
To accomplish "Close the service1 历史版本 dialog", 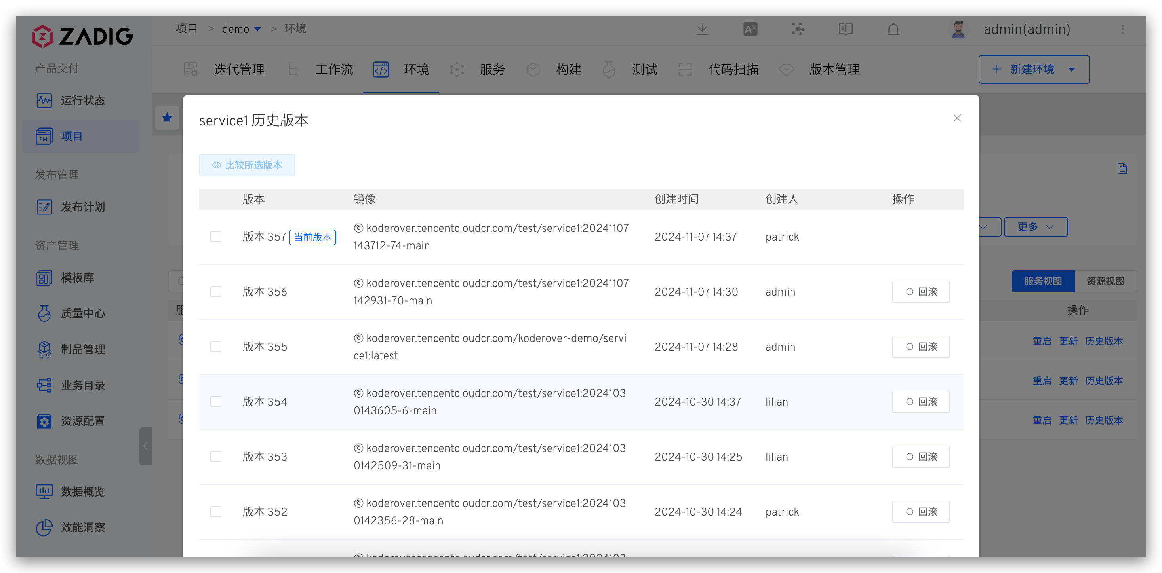I will pyautogui.click(x=957, y=118).
